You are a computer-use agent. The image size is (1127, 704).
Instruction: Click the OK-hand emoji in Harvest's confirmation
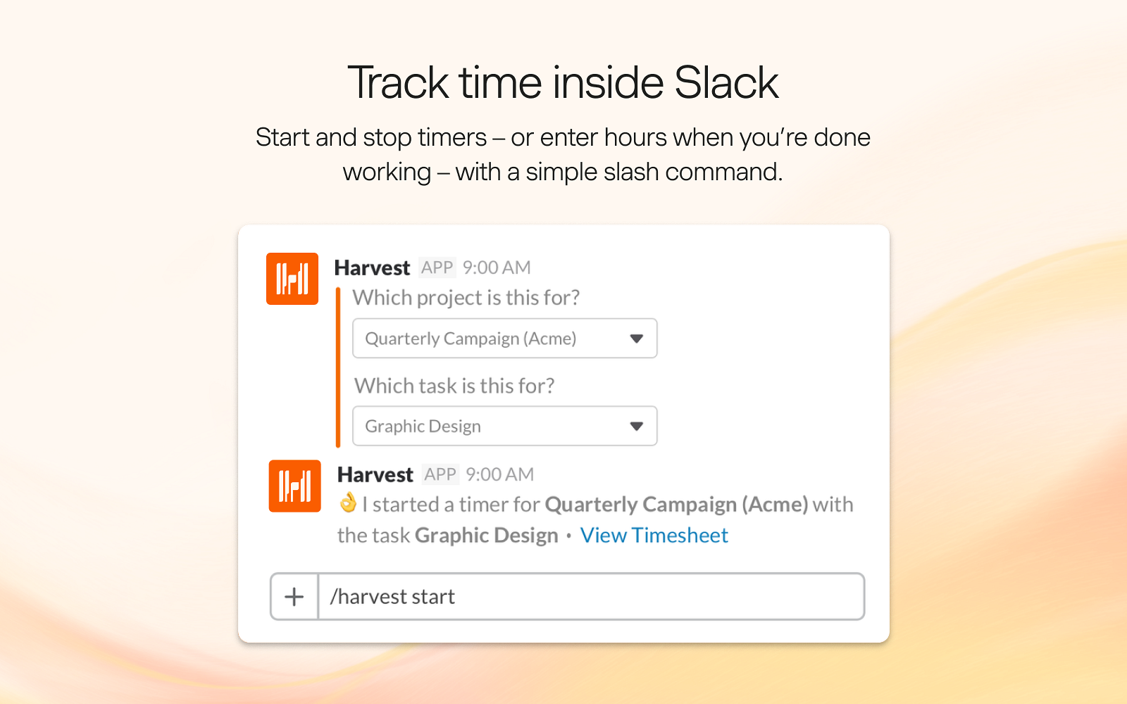pyautogui.click(x=349, y=503)
